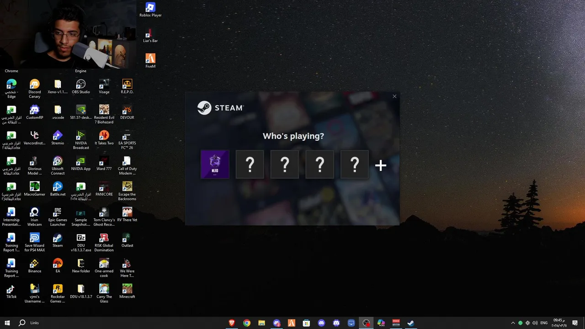Show hidden system tray icons
This screenshot has height=329, width=585.
pyautogui.click(x=513, y=323)
